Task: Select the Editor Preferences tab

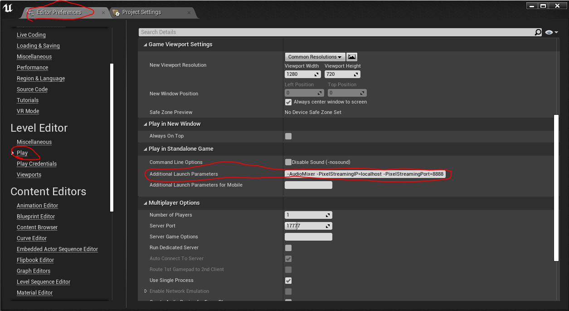Action: [59, 12]
